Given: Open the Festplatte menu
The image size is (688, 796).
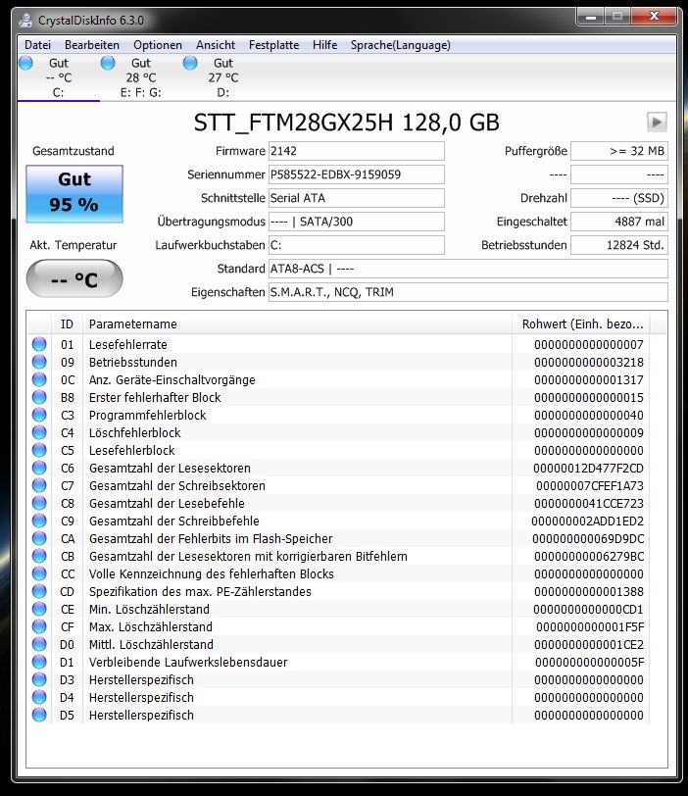Looking at the screenshot, I should pyautogui.click(x=274, y=45).
